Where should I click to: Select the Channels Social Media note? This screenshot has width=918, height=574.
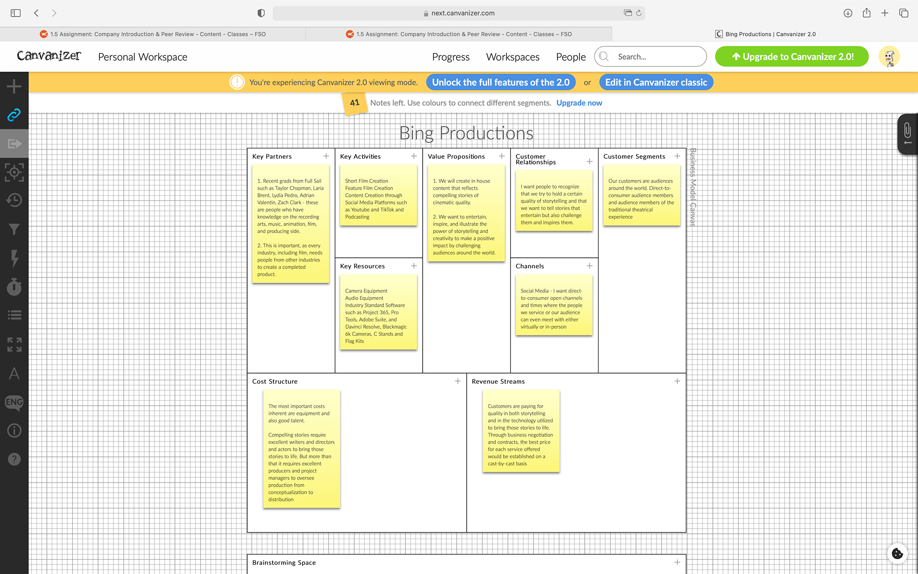click(x=554, y=305)
